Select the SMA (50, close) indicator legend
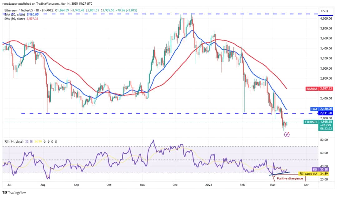The image size is (337, 197). pos(21,19)
